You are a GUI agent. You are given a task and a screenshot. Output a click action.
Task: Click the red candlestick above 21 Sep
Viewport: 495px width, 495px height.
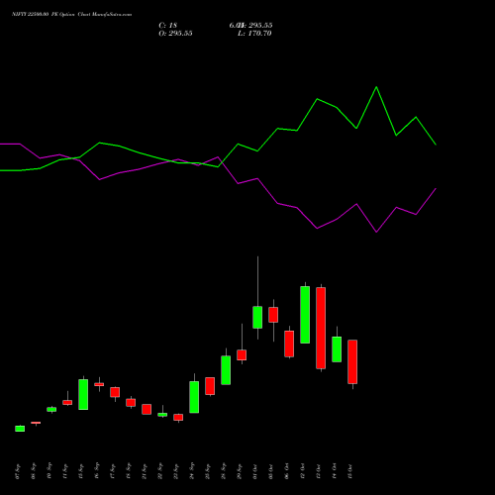coord(147,409)
